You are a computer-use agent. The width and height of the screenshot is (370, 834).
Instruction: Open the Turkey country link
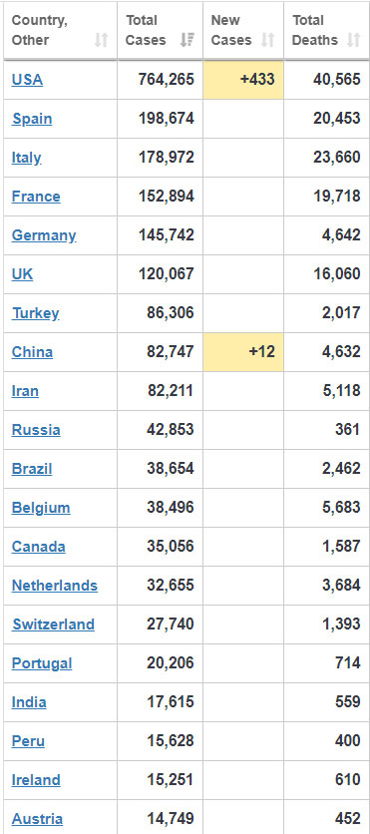35,313
